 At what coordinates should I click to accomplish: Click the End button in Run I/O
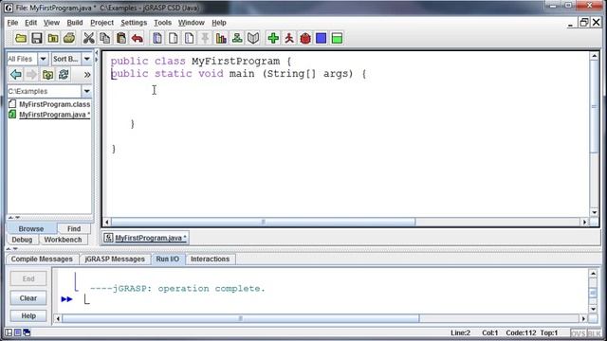(28, 278)
